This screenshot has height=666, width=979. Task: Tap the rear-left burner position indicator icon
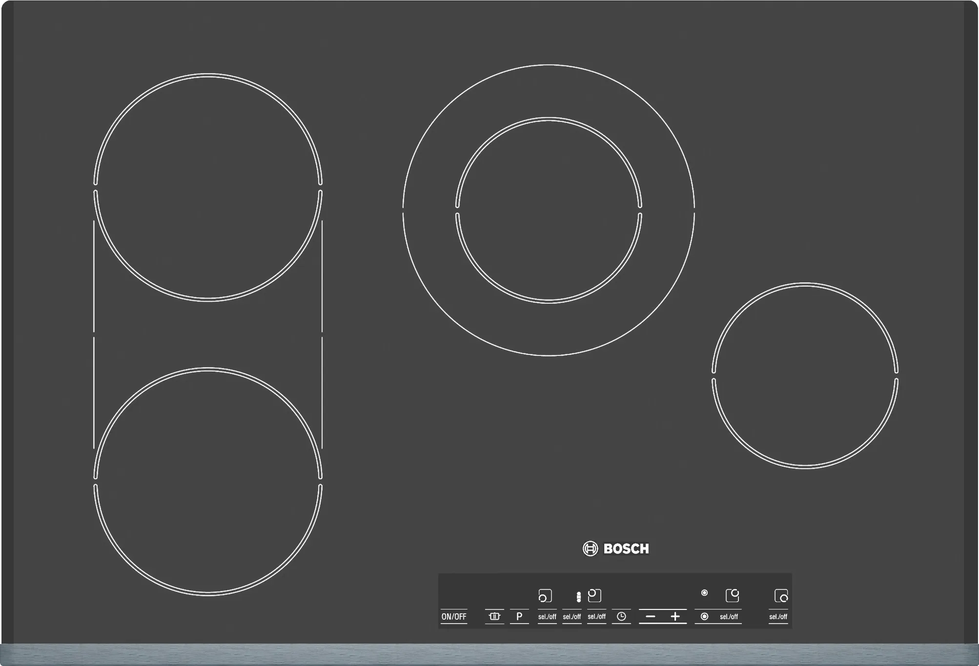point(594,595)
